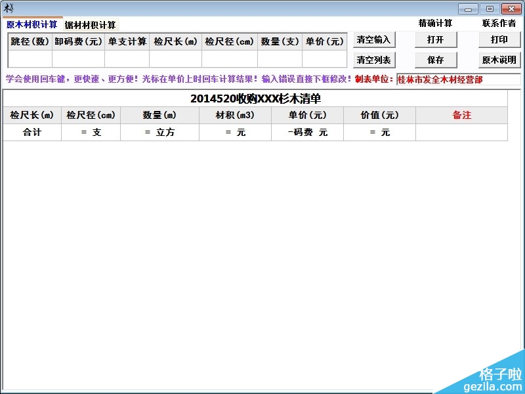Click the 清空输入 button
This screenshot has width=525, height=394.
373,39
